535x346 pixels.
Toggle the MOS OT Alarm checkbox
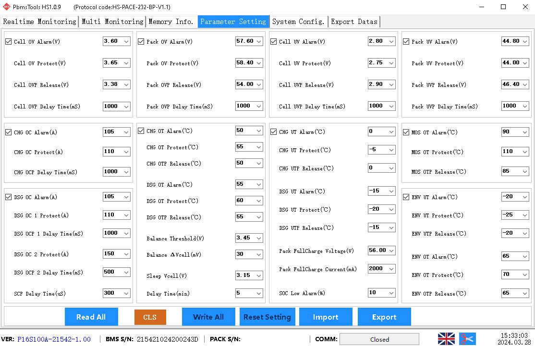point(406,132)
